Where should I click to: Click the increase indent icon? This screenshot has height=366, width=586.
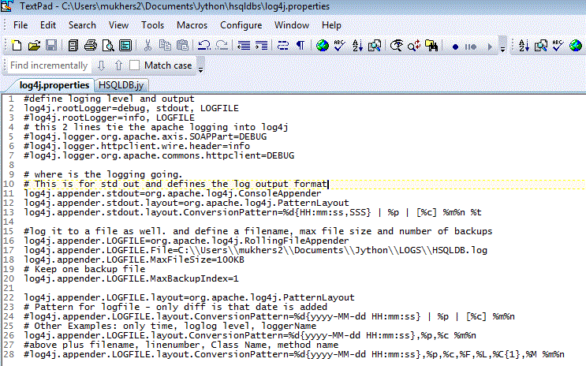pos(261,46)
